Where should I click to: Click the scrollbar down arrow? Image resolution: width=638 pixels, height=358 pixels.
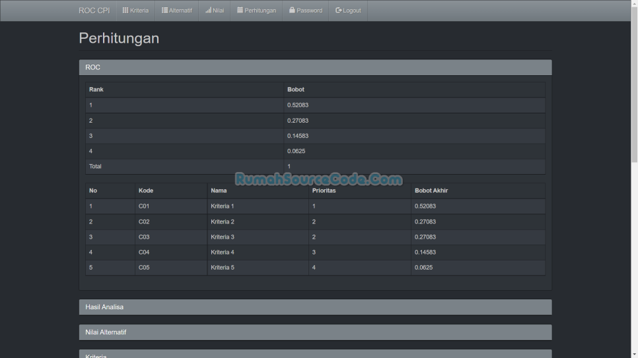(x=634, y=354)
